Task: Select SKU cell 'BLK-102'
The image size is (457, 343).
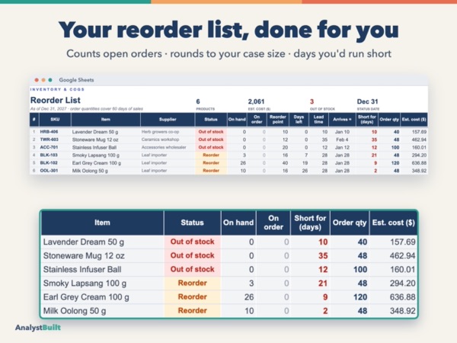Action: pyautogui.click(x=49, y=163)
